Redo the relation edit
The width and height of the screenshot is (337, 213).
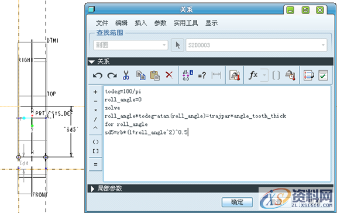coord(112,75)
